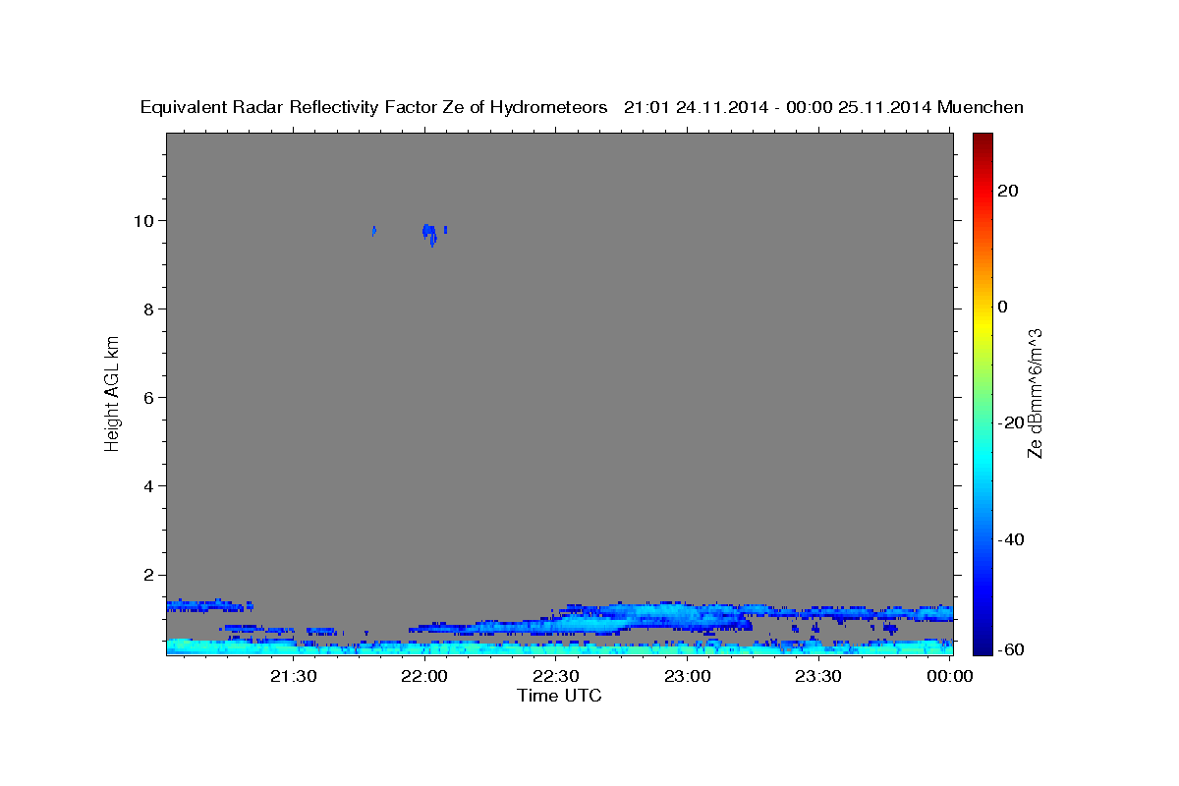Click the height tick label 2
Viewport: 1179px width, 786px height.
click(x=150, y=575)
